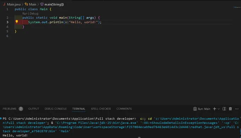Split the terminal panel
241x138 pixels.
224,109
